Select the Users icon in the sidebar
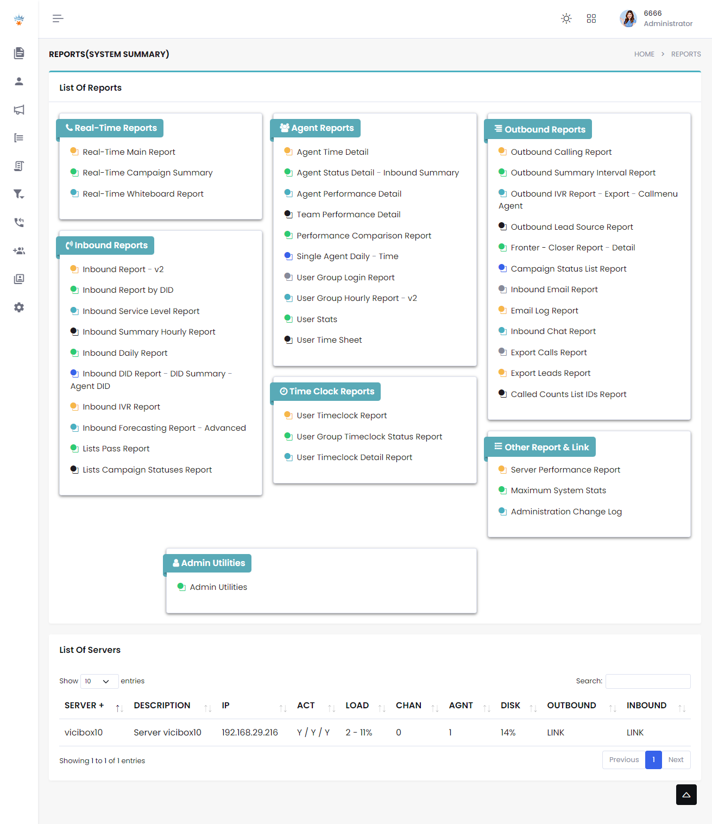 pyautogui.click(x=19, y=81)
